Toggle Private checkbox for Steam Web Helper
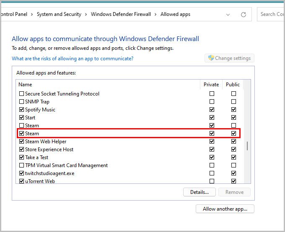Image resolution: width=285 pixels, height=232 pixels. click(x=212, y=142)
